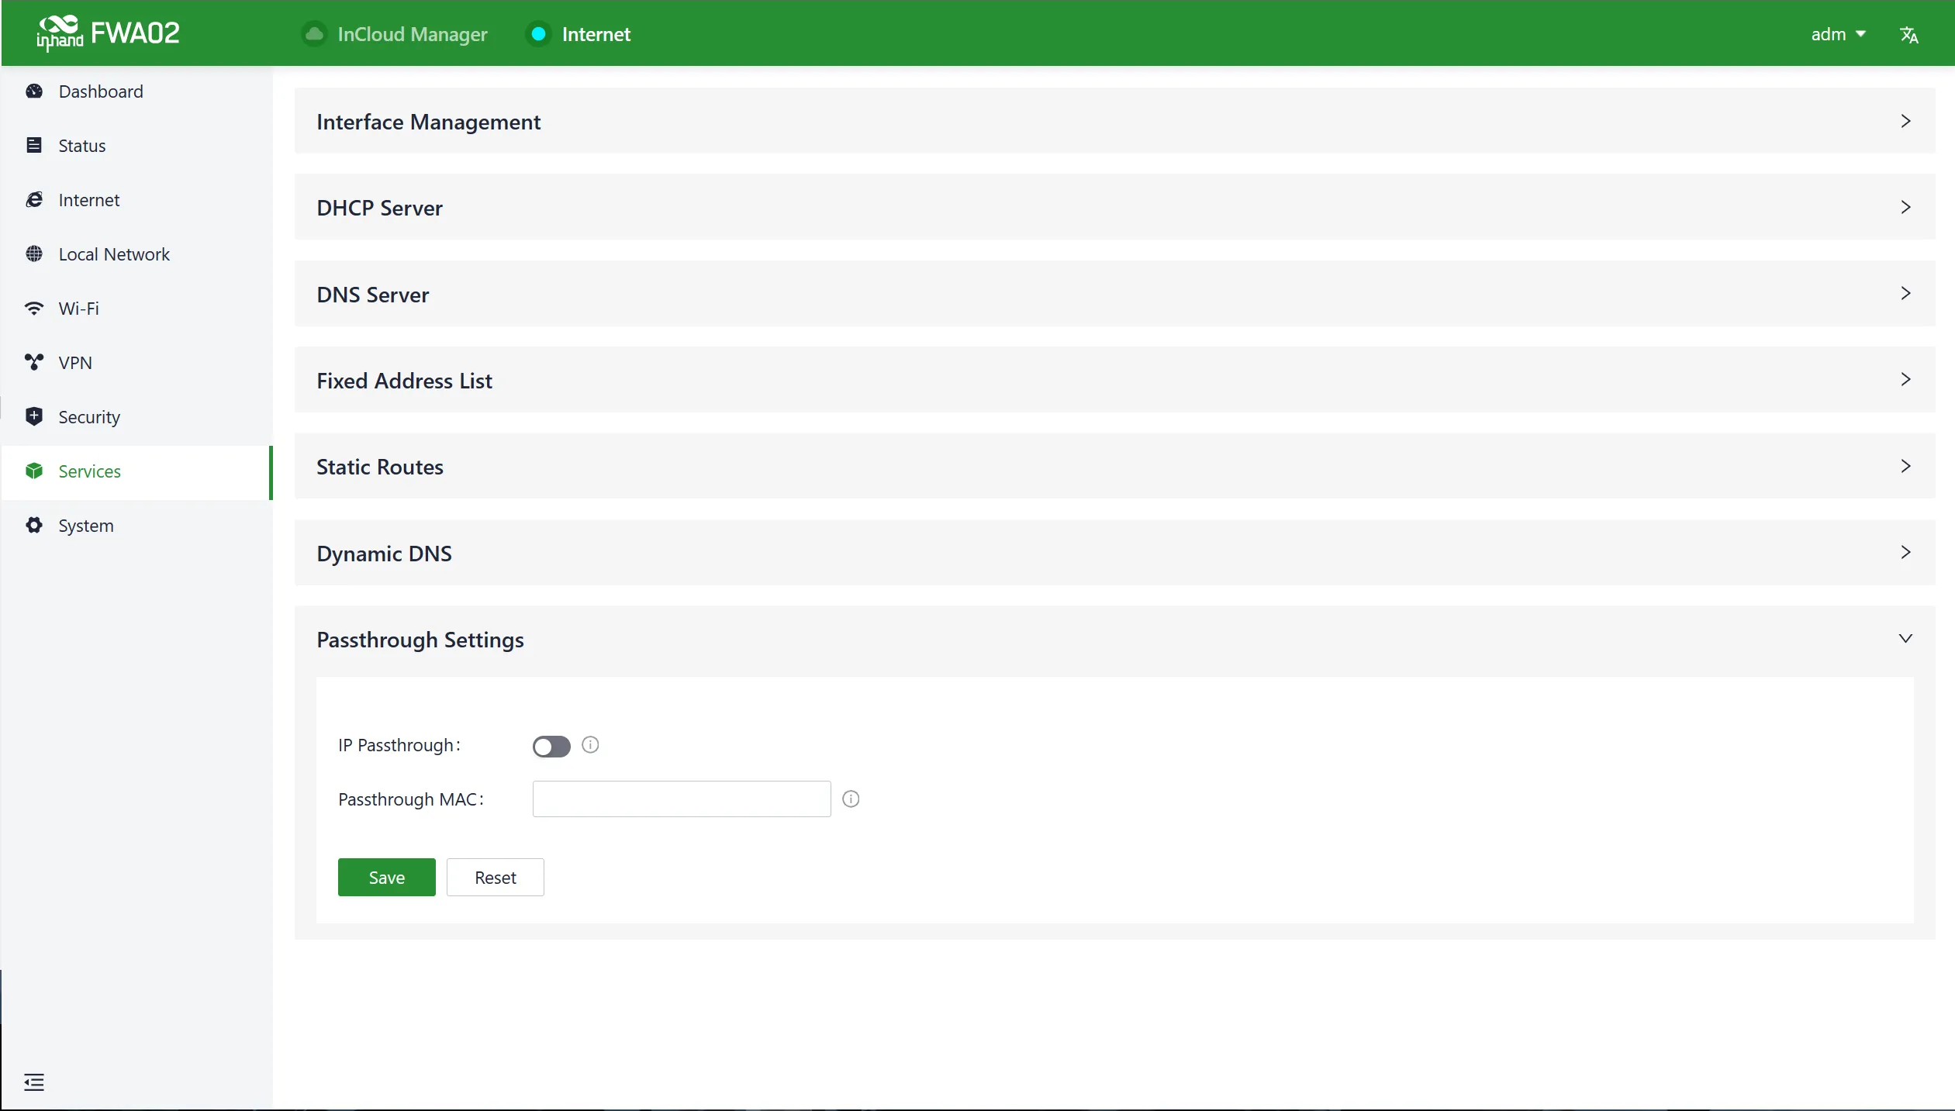Show the IP Passthrough info tooltip icon
The height and width of the screenshot is (1111, 1955).
click(590, 745)
